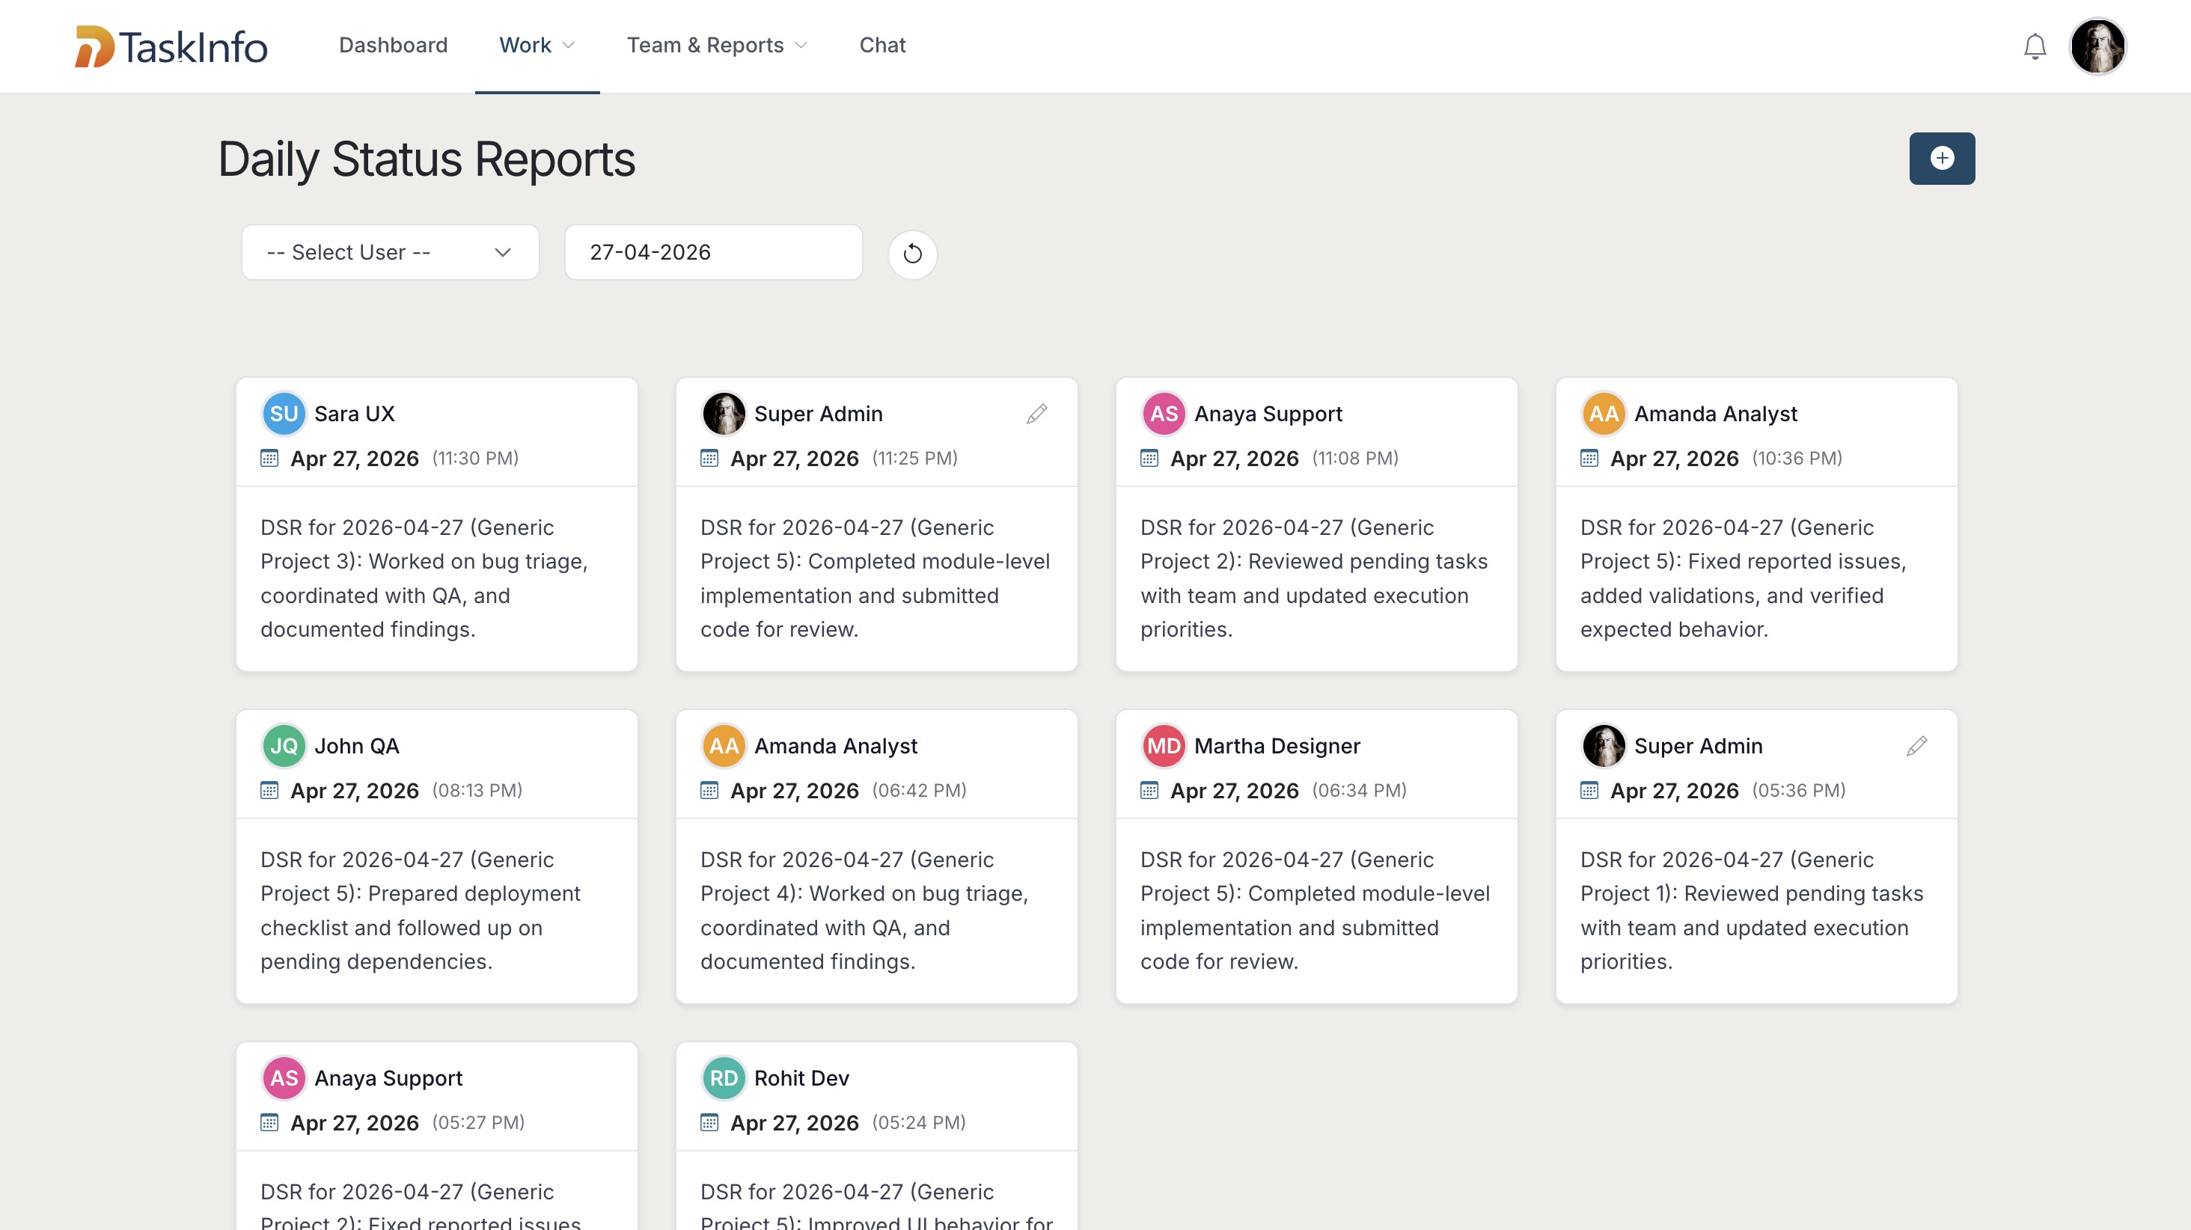Image resolution: width=2191 pixels, height=1230 pixels.
Task: Click the Martha Designer avatar badge
Action: click(1164, 746)
